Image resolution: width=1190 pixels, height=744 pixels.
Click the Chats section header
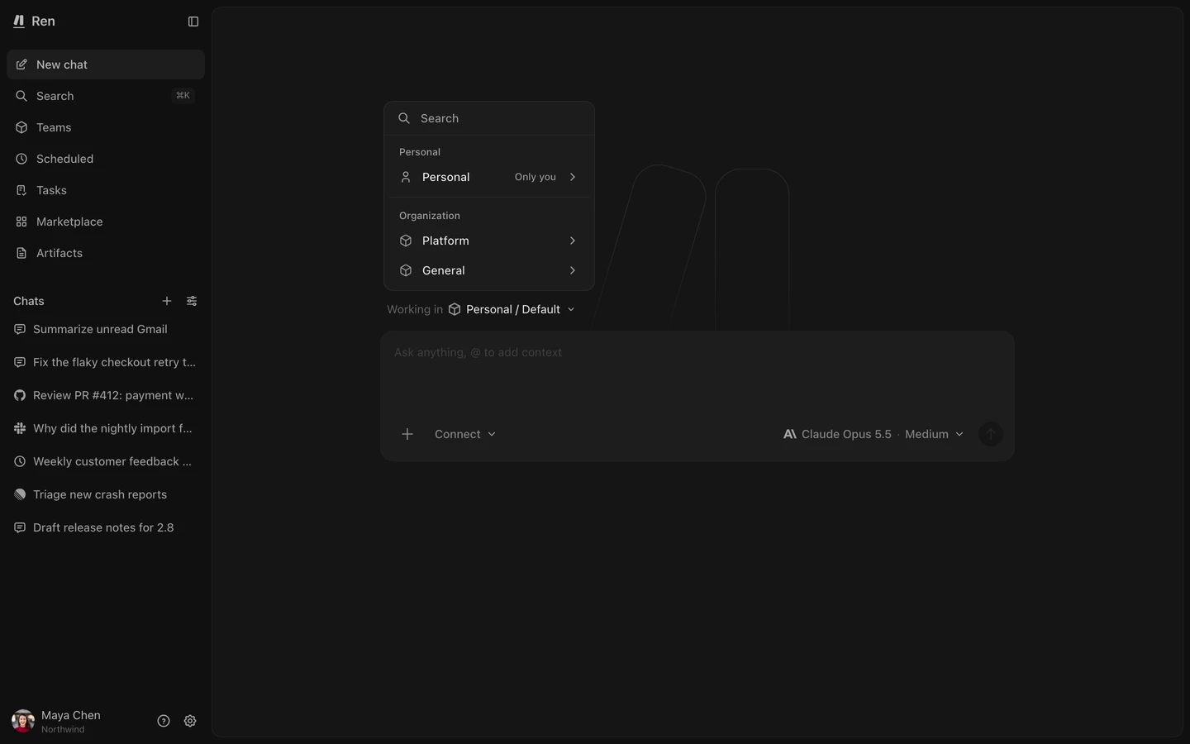pos(29,301)
